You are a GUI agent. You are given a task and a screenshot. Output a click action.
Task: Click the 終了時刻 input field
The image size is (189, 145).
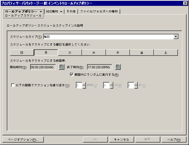pyautogui.click(x=100, y=67)
